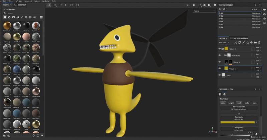Viewport: 267px width, 140px height.
Task: Add an effect with the magic wand icon
Action: (x=236, y=43)
